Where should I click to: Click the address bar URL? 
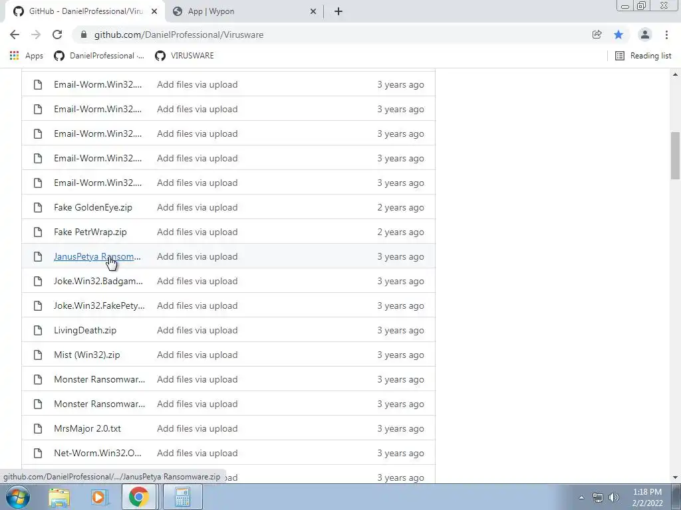click(x=179, y=35)
